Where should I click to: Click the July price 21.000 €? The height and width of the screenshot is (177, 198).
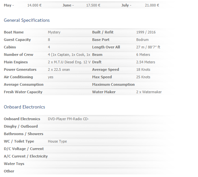[152, 5]
